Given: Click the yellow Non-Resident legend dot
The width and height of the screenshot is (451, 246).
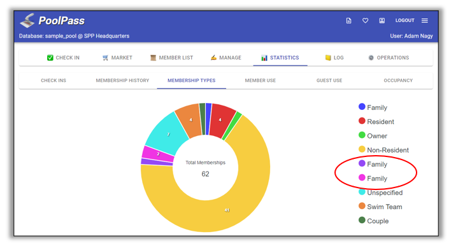Looking at the screenshot, I should pyautogui.click(x=362, y=149).
